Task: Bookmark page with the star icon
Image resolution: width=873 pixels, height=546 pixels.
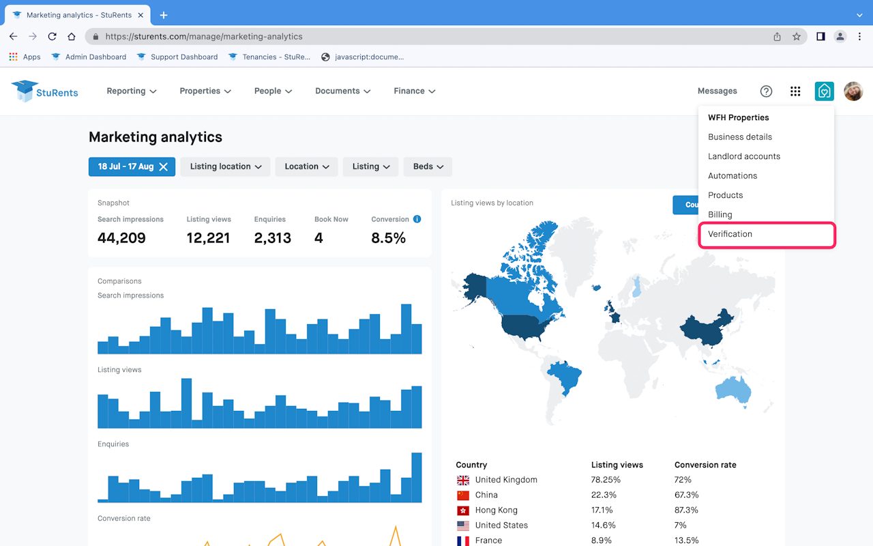Action: coord(797,37)
